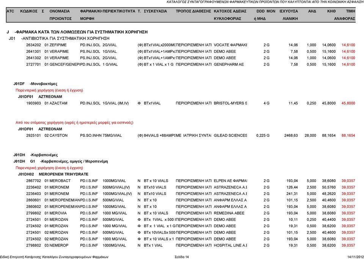
Task: Select the Ειδική Επιτροπή Κατάρτισης footer text
Action: tap(54, 257)
